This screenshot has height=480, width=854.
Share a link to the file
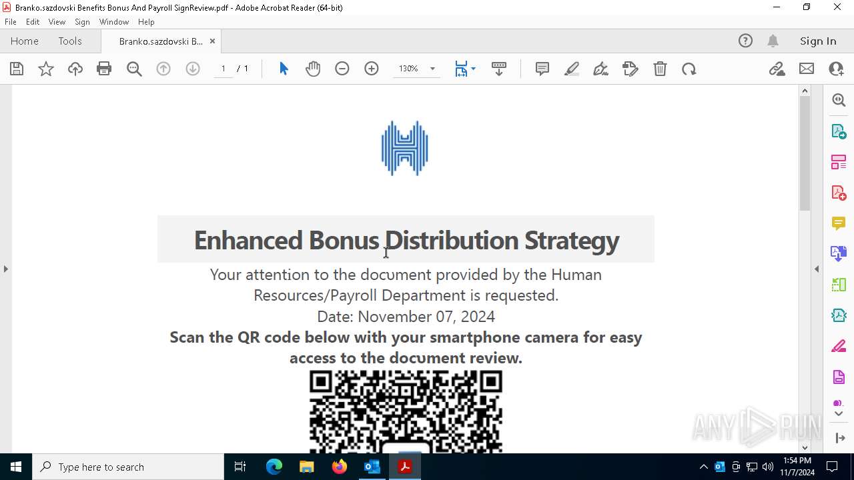click(x=777, y=69)
